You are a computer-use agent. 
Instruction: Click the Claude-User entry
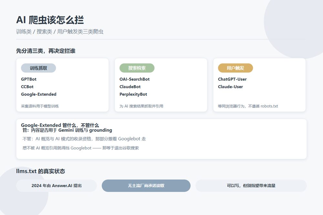tap(230, 87)
